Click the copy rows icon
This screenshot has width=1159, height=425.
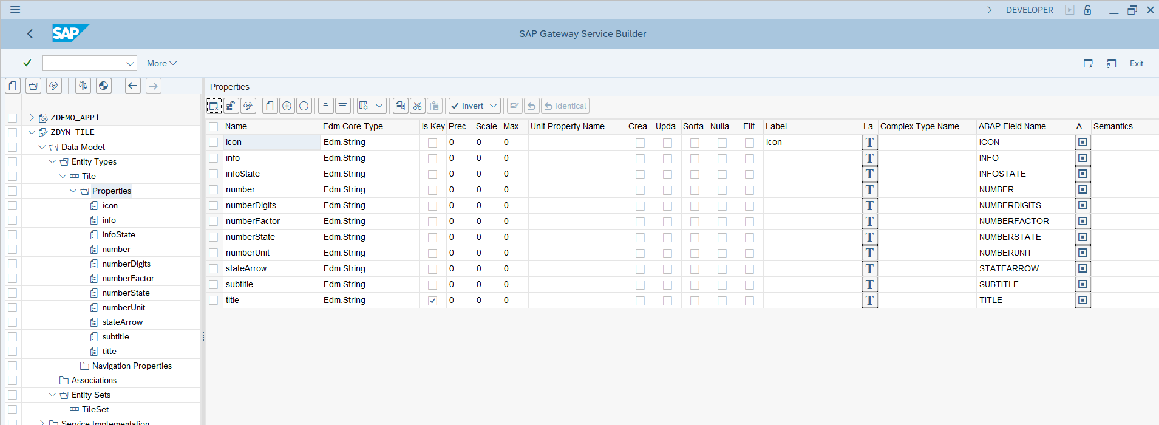click(400, 106)
